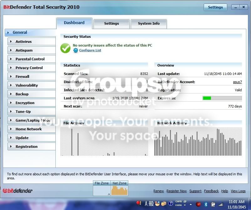Click the File Activity graph
The height and width of the screenshot is (210, 251).
point(104,142)
